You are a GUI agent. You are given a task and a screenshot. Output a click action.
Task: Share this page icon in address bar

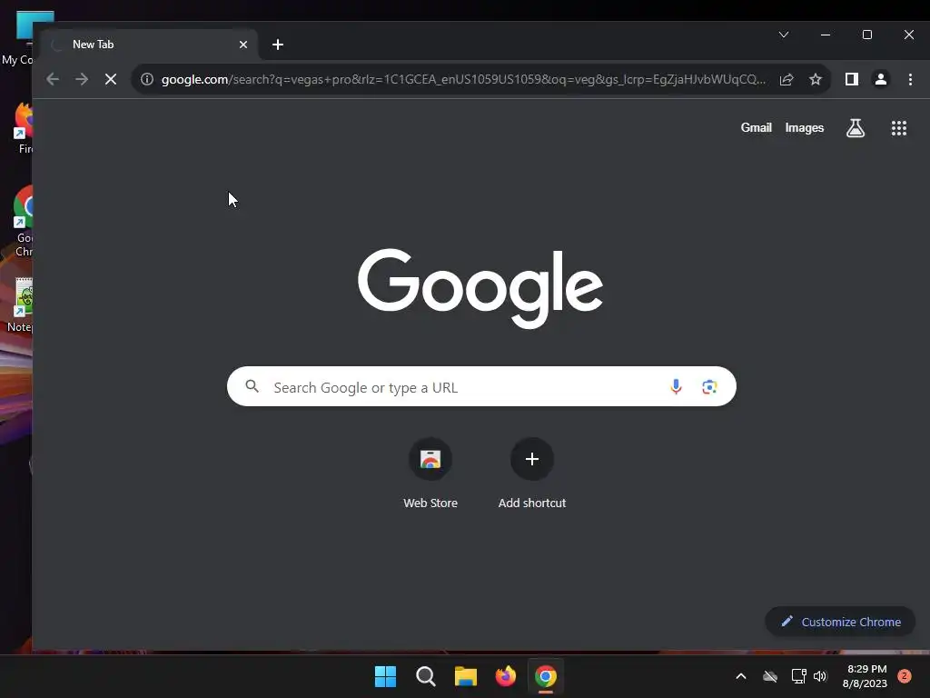point(787,79)
